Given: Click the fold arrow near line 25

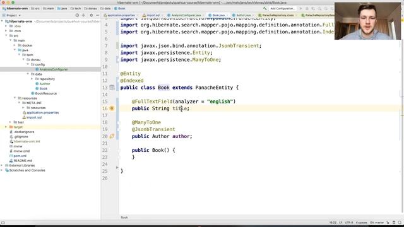Looking at the screenshot, I should [x=117, y=168].
